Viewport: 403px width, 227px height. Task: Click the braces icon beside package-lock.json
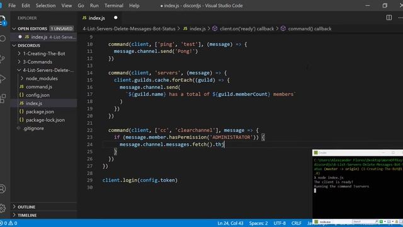tap(21, 120)
